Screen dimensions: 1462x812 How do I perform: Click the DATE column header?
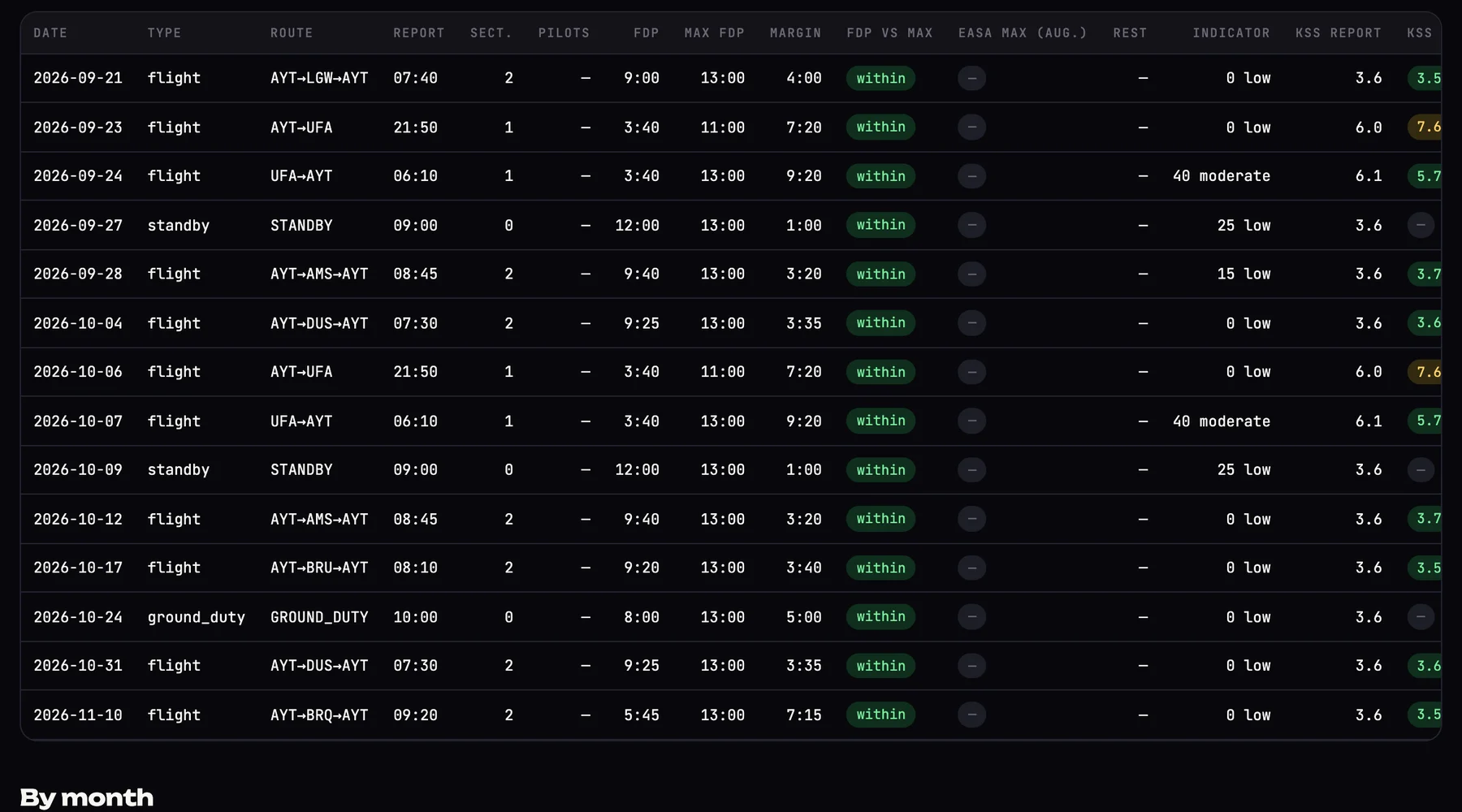50,33
